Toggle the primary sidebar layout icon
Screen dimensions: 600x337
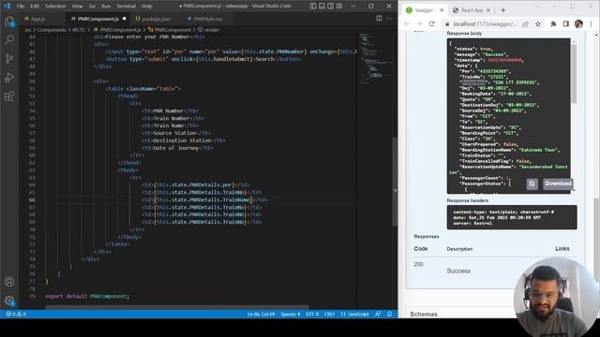point(313,7)
